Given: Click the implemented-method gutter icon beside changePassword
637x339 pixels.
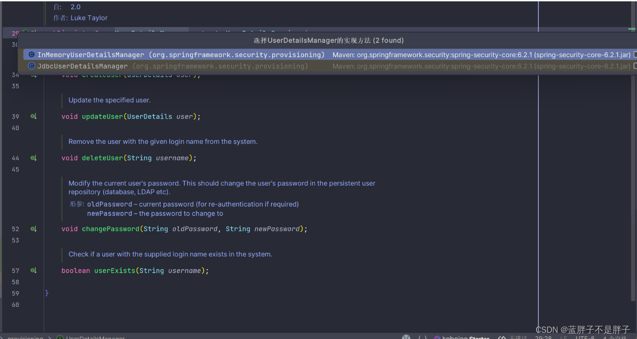Looking at the screenshot, I should (x=33, y=229).
